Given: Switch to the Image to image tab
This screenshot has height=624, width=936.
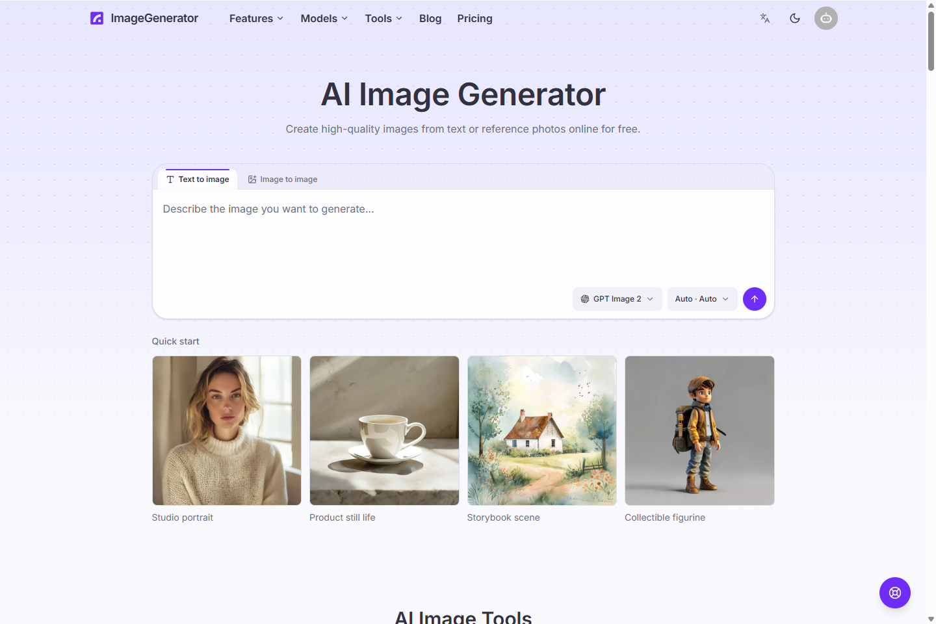Looking at the screenshot, I should [283, 179].
